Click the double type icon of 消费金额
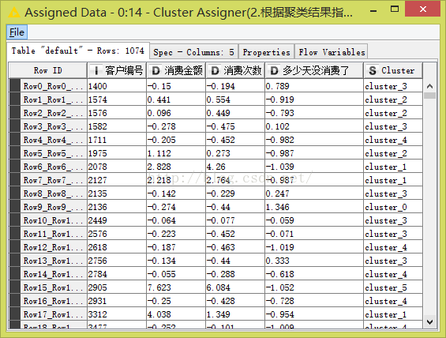 pyautogui.click(x=156, y=70)
